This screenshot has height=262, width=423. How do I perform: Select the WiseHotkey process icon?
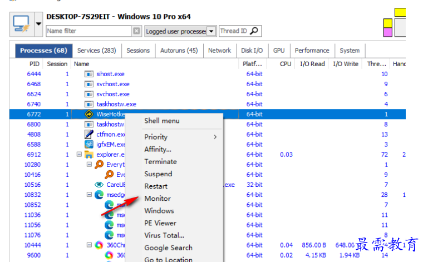88,114
